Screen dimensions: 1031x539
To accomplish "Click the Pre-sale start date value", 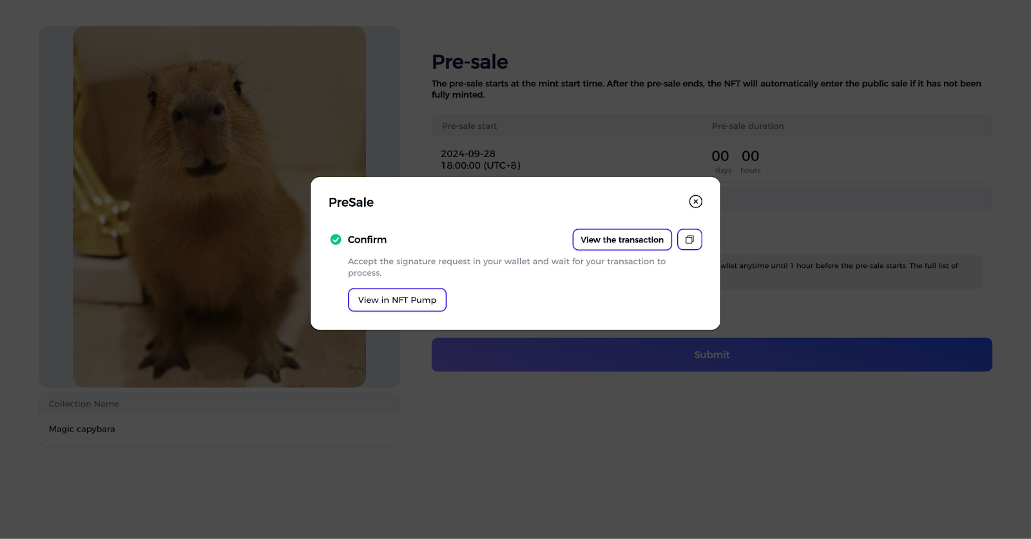I will tap(480, 160).
